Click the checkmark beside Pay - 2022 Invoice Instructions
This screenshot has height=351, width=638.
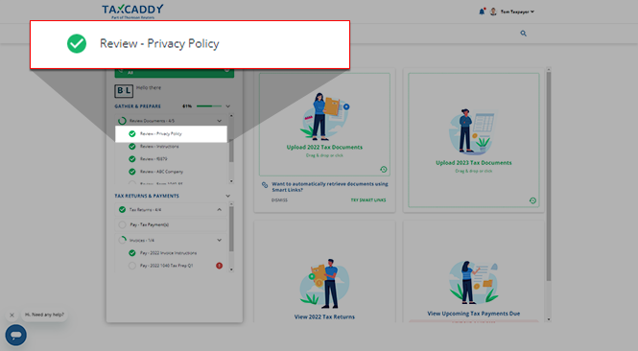coord(132,253)
